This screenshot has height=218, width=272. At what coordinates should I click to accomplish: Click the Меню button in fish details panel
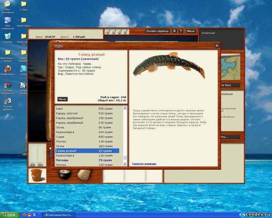click(62, 99)
